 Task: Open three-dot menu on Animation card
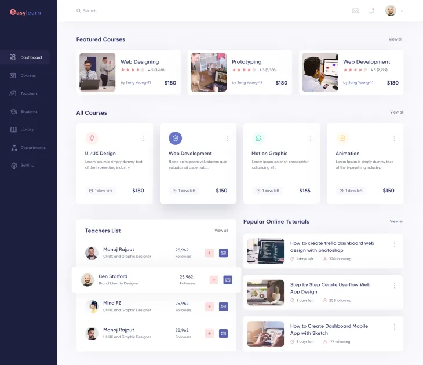pos(394,138)
